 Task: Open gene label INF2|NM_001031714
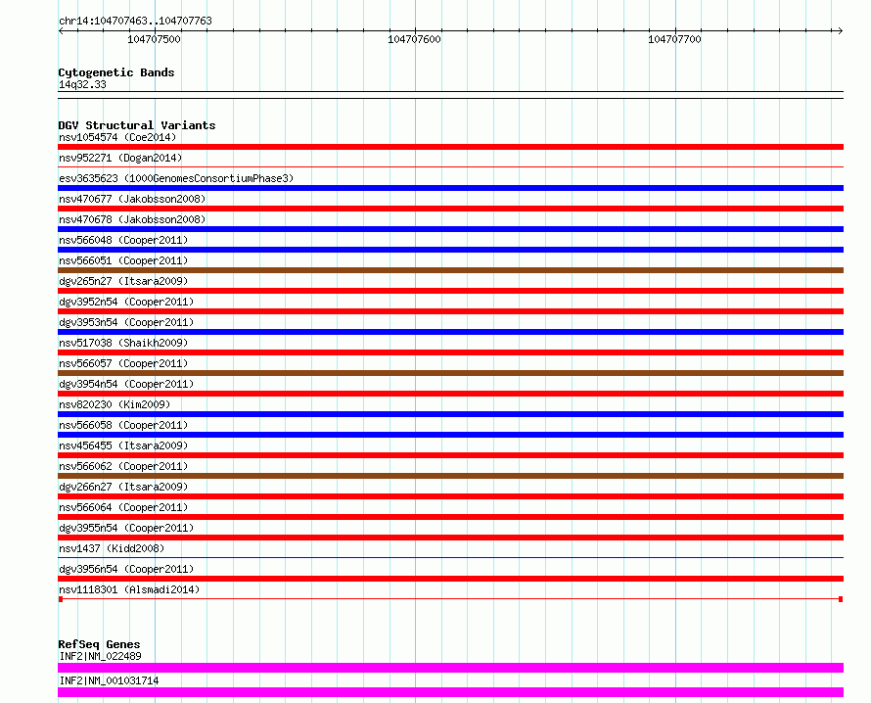click(x=109, y=680)
